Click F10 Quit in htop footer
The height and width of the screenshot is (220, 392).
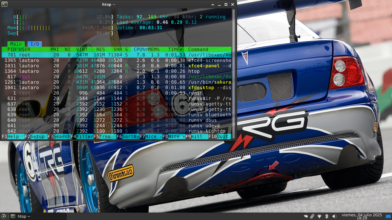pos(220,137)
